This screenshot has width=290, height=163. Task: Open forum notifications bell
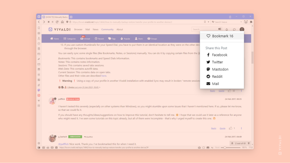[227, 29]
